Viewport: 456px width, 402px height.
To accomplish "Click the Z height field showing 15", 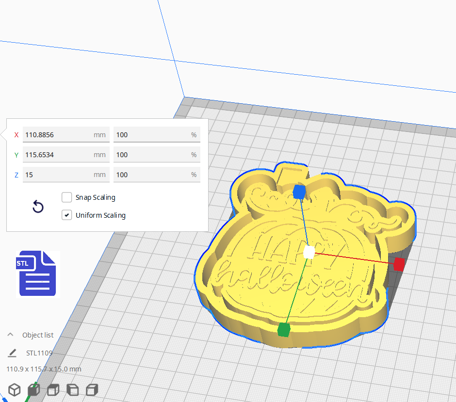I will click(x=57, y=175).
